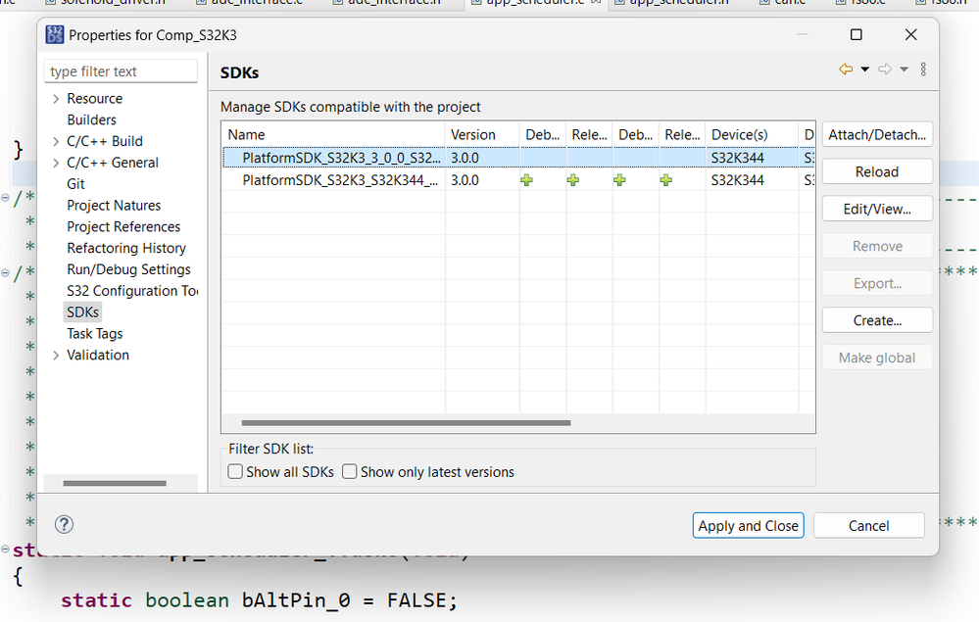Open Project References page
979x622 pixels.
[x=123, y=226]
